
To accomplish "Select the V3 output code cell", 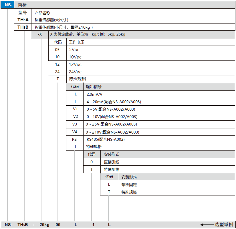I will point(75,124).
